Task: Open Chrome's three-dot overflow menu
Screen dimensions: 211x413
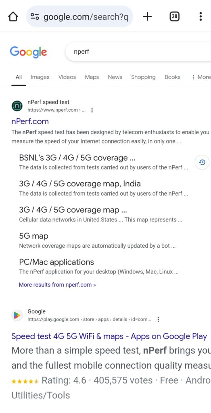Action: [201, 17]
